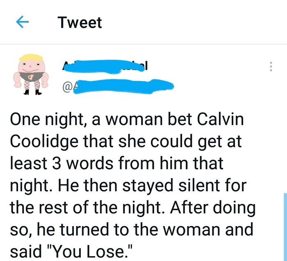The image size is (287, 261).
Task: Click the blue scrollbar on the right edge
Action: point(285,226)
